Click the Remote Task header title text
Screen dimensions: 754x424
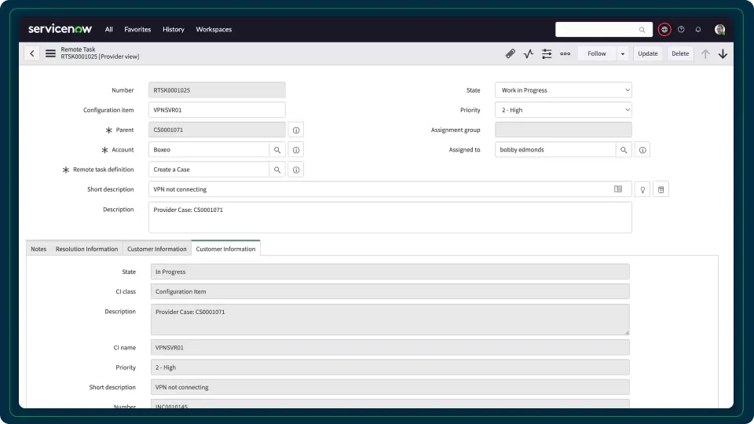click(x=78, y=49)
